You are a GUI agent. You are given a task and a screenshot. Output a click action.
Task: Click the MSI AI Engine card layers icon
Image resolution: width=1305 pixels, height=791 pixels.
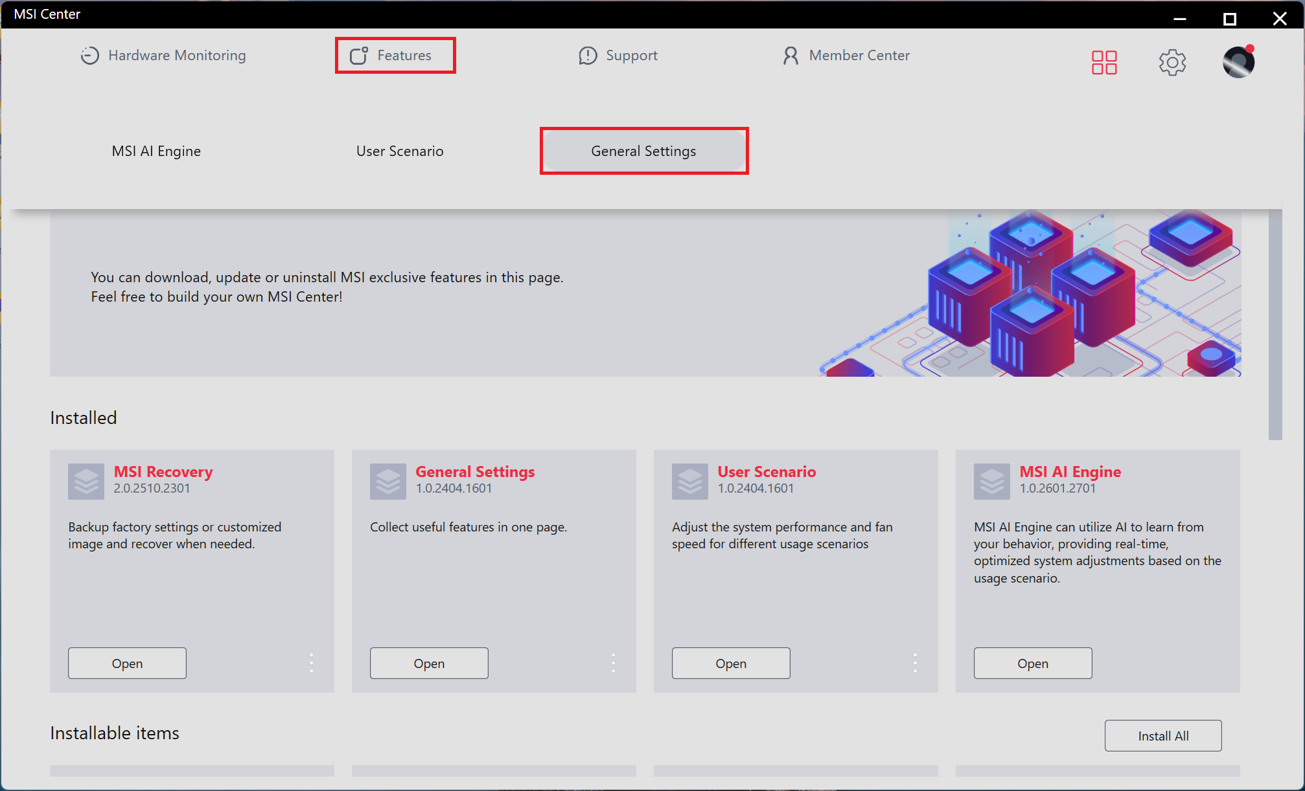point(992,481)
